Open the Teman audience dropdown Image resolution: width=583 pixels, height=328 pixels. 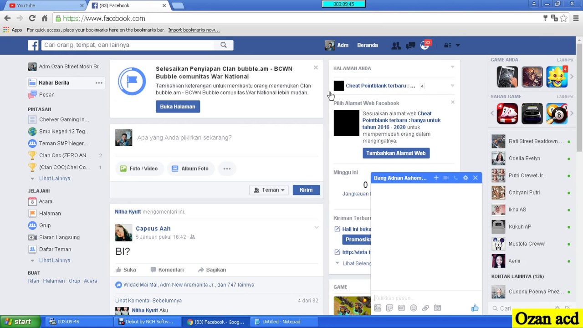tap(269, 190)
